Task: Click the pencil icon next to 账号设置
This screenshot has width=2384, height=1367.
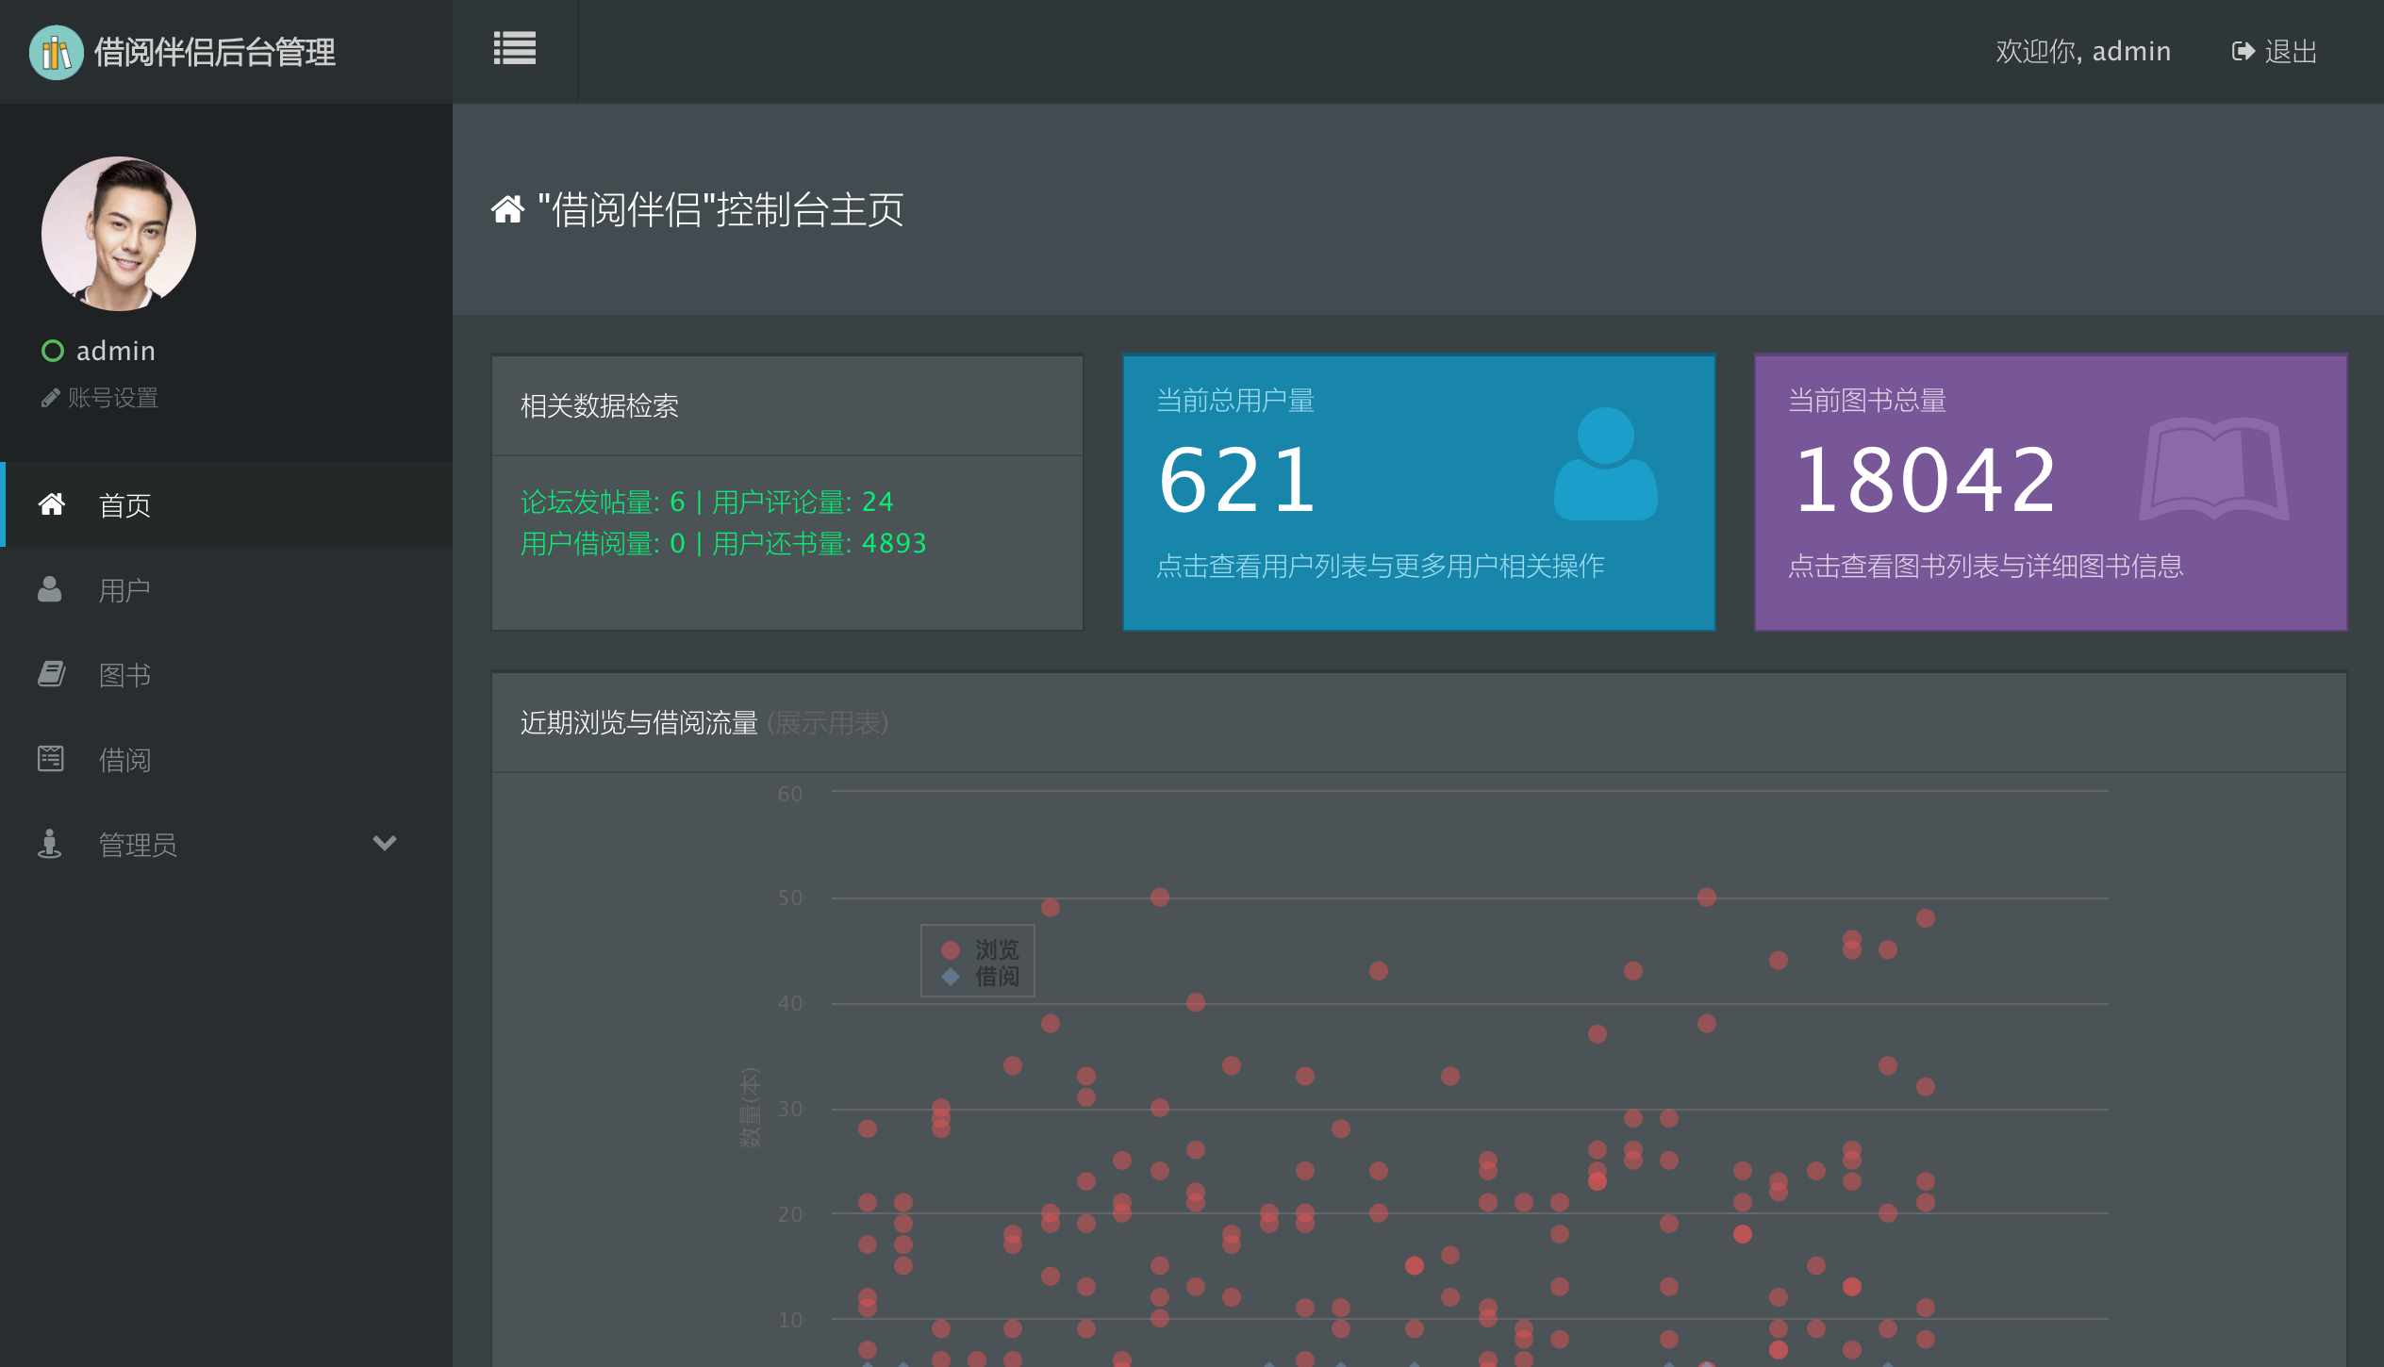Action: coord(50,399)
